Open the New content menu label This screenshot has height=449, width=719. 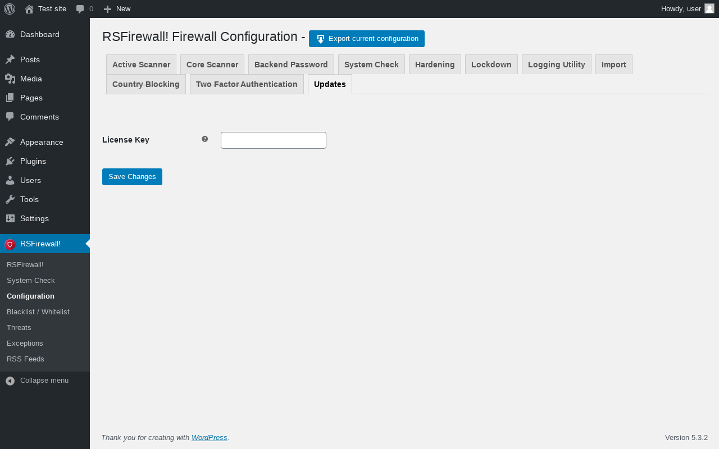[124, 9]
